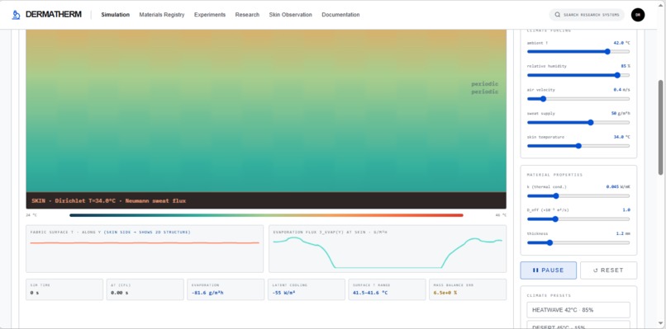Click the relative humidity value 85 %
Screen dimensions: 666x329
click(626, 66)
